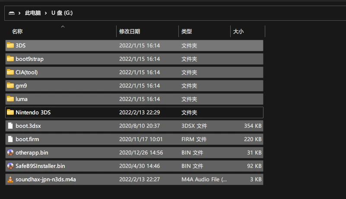Click U 盘 (G:) breadcrumb segment
Screen dimensions: 346x199
point(62,13)
